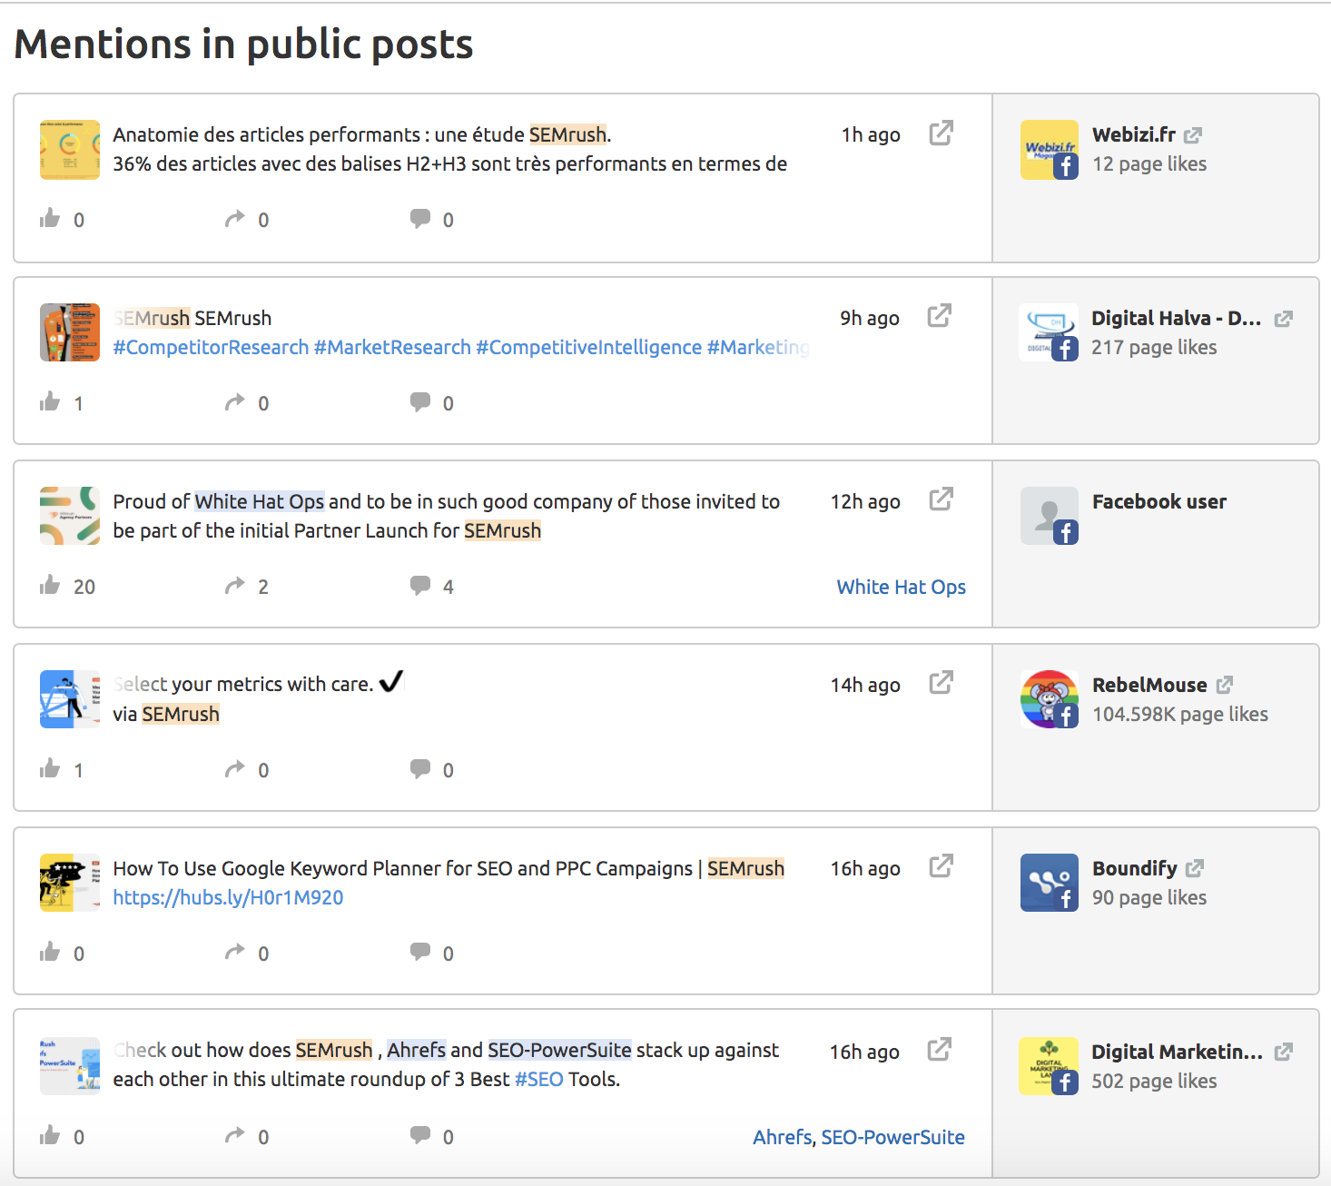Click the share icon on White Hat Ops post

click(235, 585)
